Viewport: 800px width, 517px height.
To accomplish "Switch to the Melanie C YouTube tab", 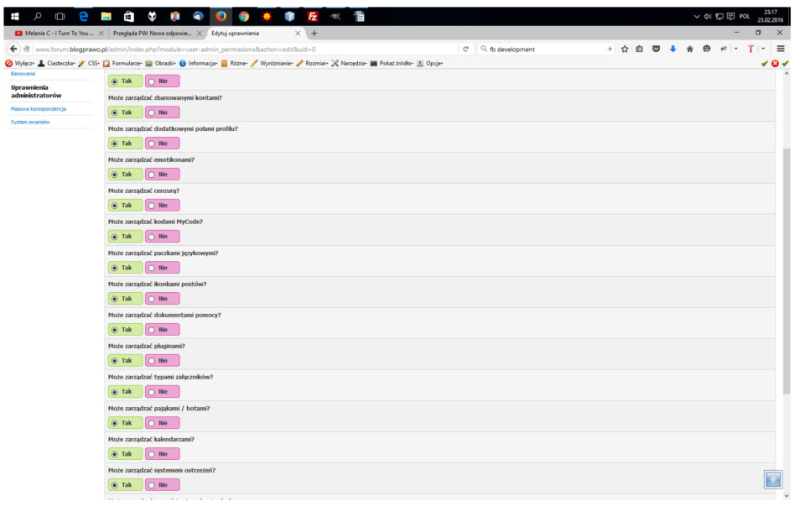I will [x=59, y=34].
